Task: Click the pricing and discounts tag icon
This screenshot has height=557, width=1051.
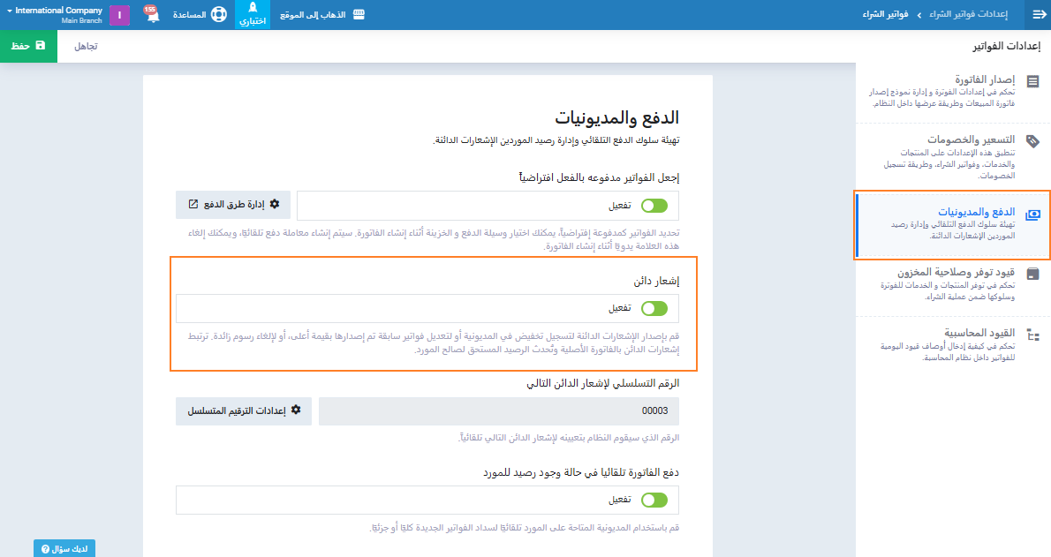Action: point(1032,141)
